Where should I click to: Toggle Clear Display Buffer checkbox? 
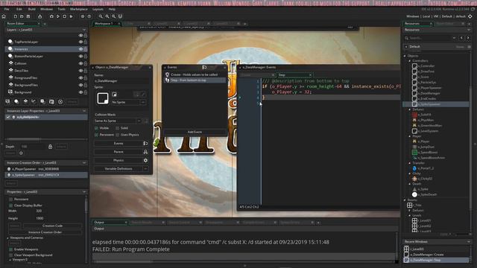(x=10, y=205)
